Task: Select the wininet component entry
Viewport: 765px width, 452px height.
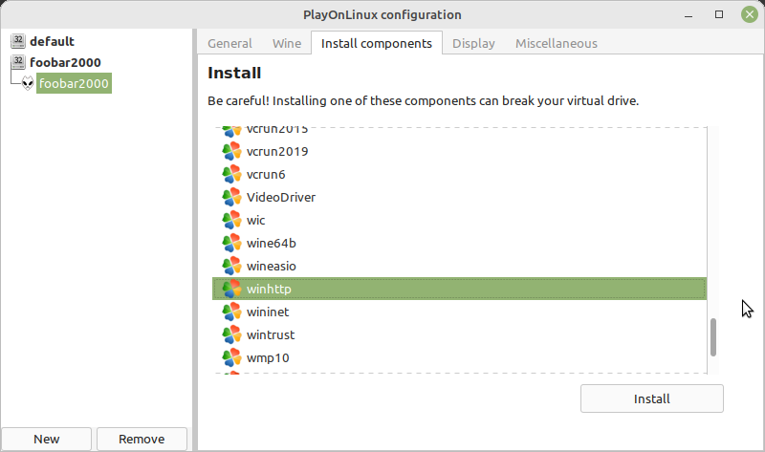Action: coord(459,312)
